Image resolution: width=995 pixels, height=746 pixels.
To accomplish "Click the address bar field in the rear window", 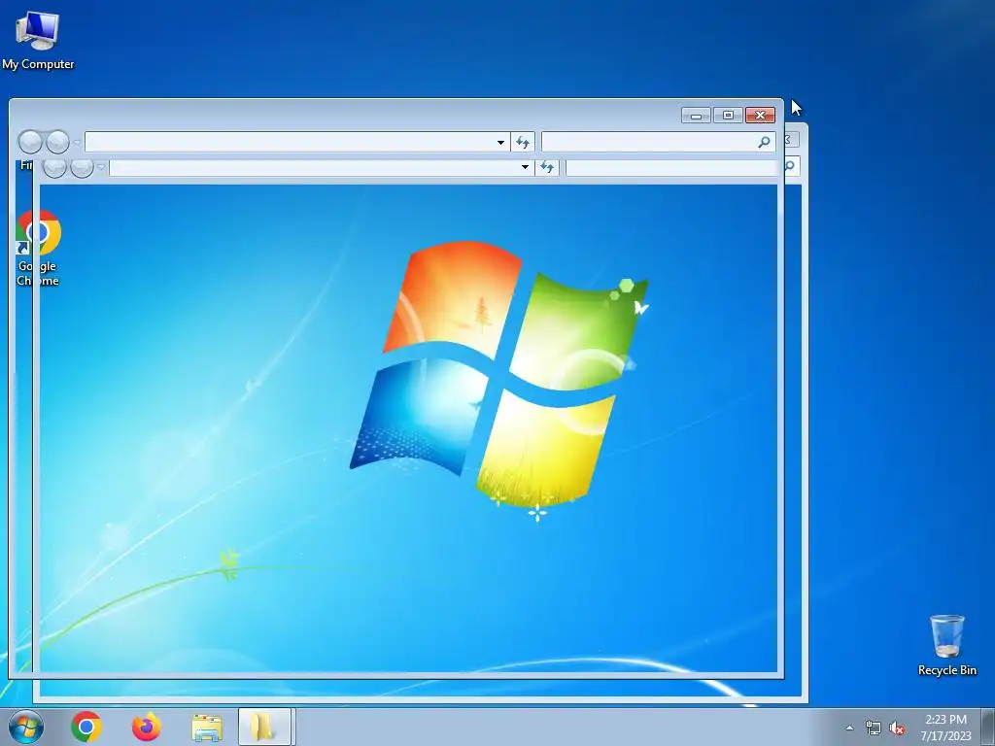I will [321, 167].
